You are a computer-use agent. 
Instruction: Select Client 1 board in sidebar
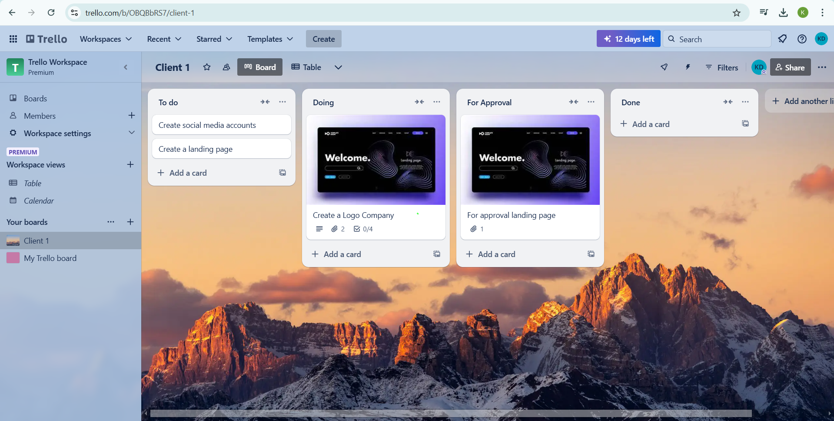(70, 241)
